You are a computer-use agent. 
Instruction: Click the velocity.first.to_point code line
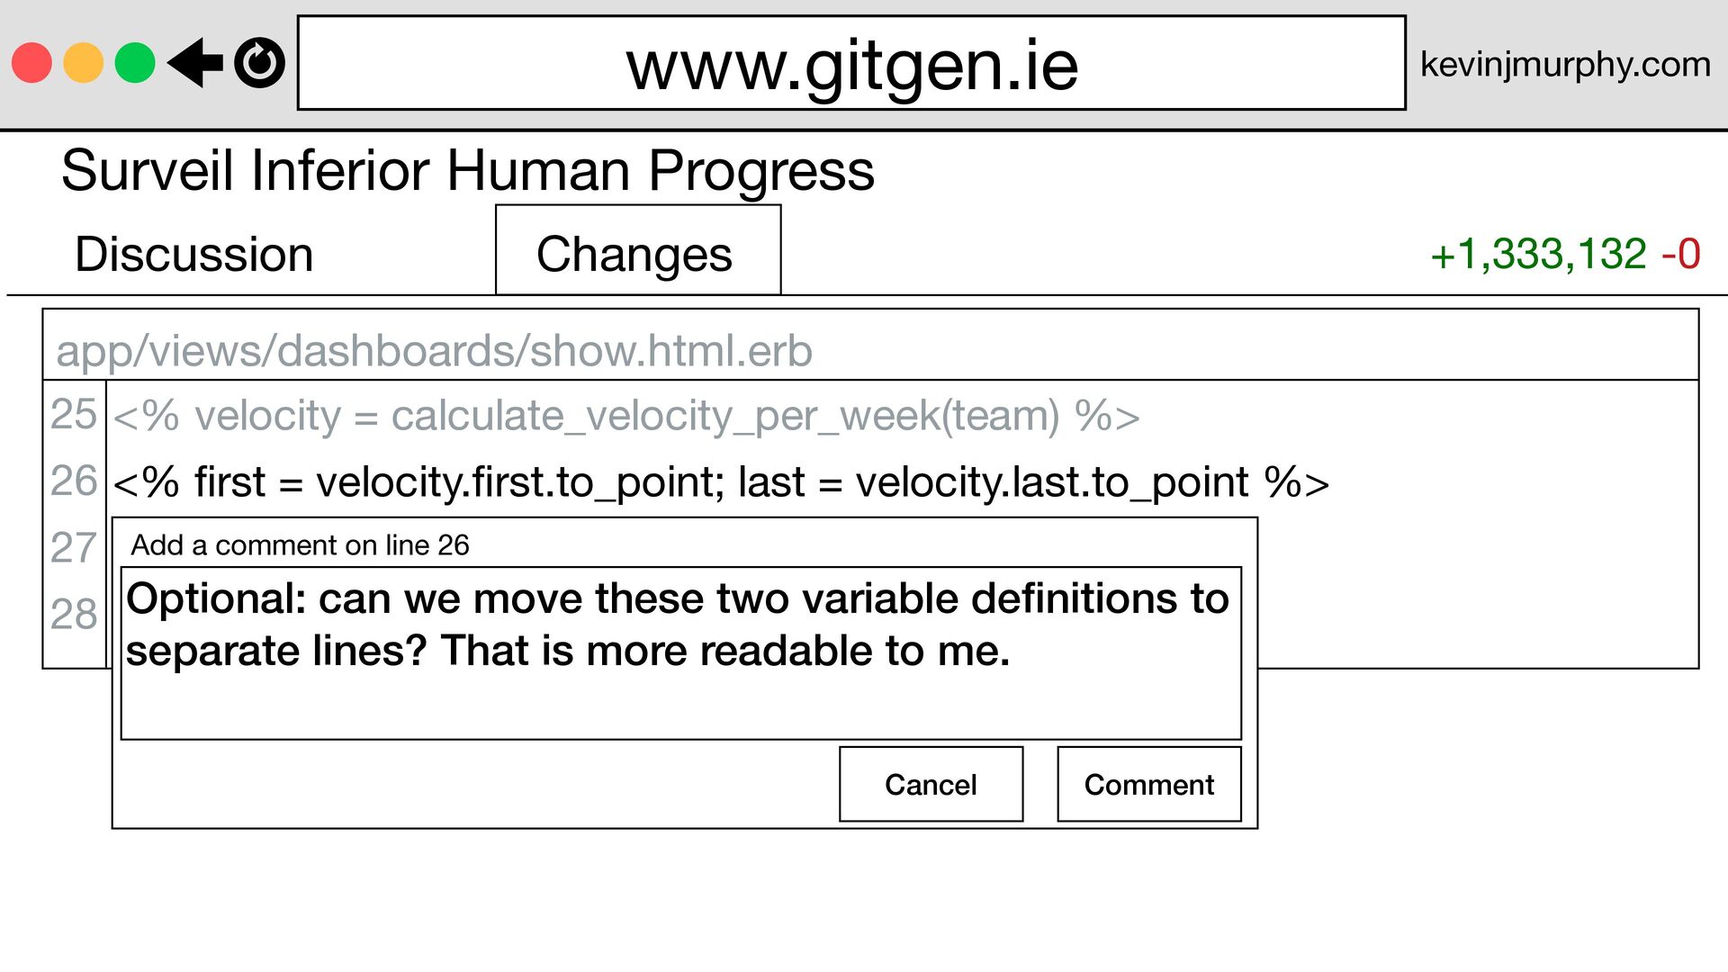[x=720, y=482]
